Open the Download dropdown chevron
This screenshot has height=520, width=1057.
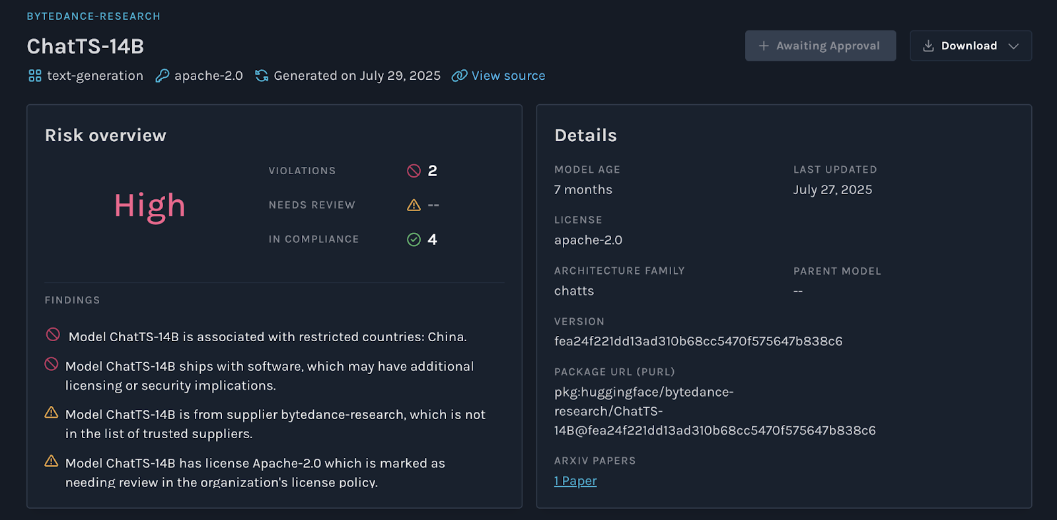(1013, 46)
